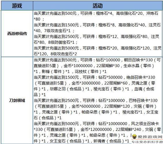Select the text '橙炼石*20'
This screenshot has height=144, width=163.
[108, 48]
